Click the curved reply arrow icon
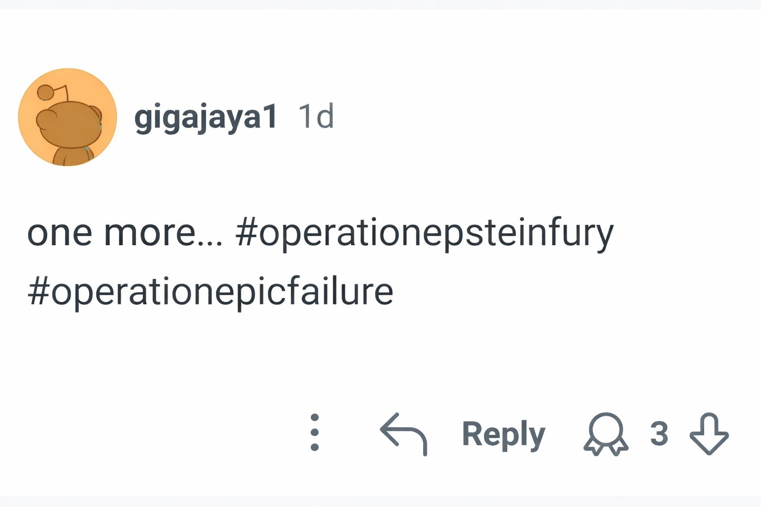 [x=403, y=434]
